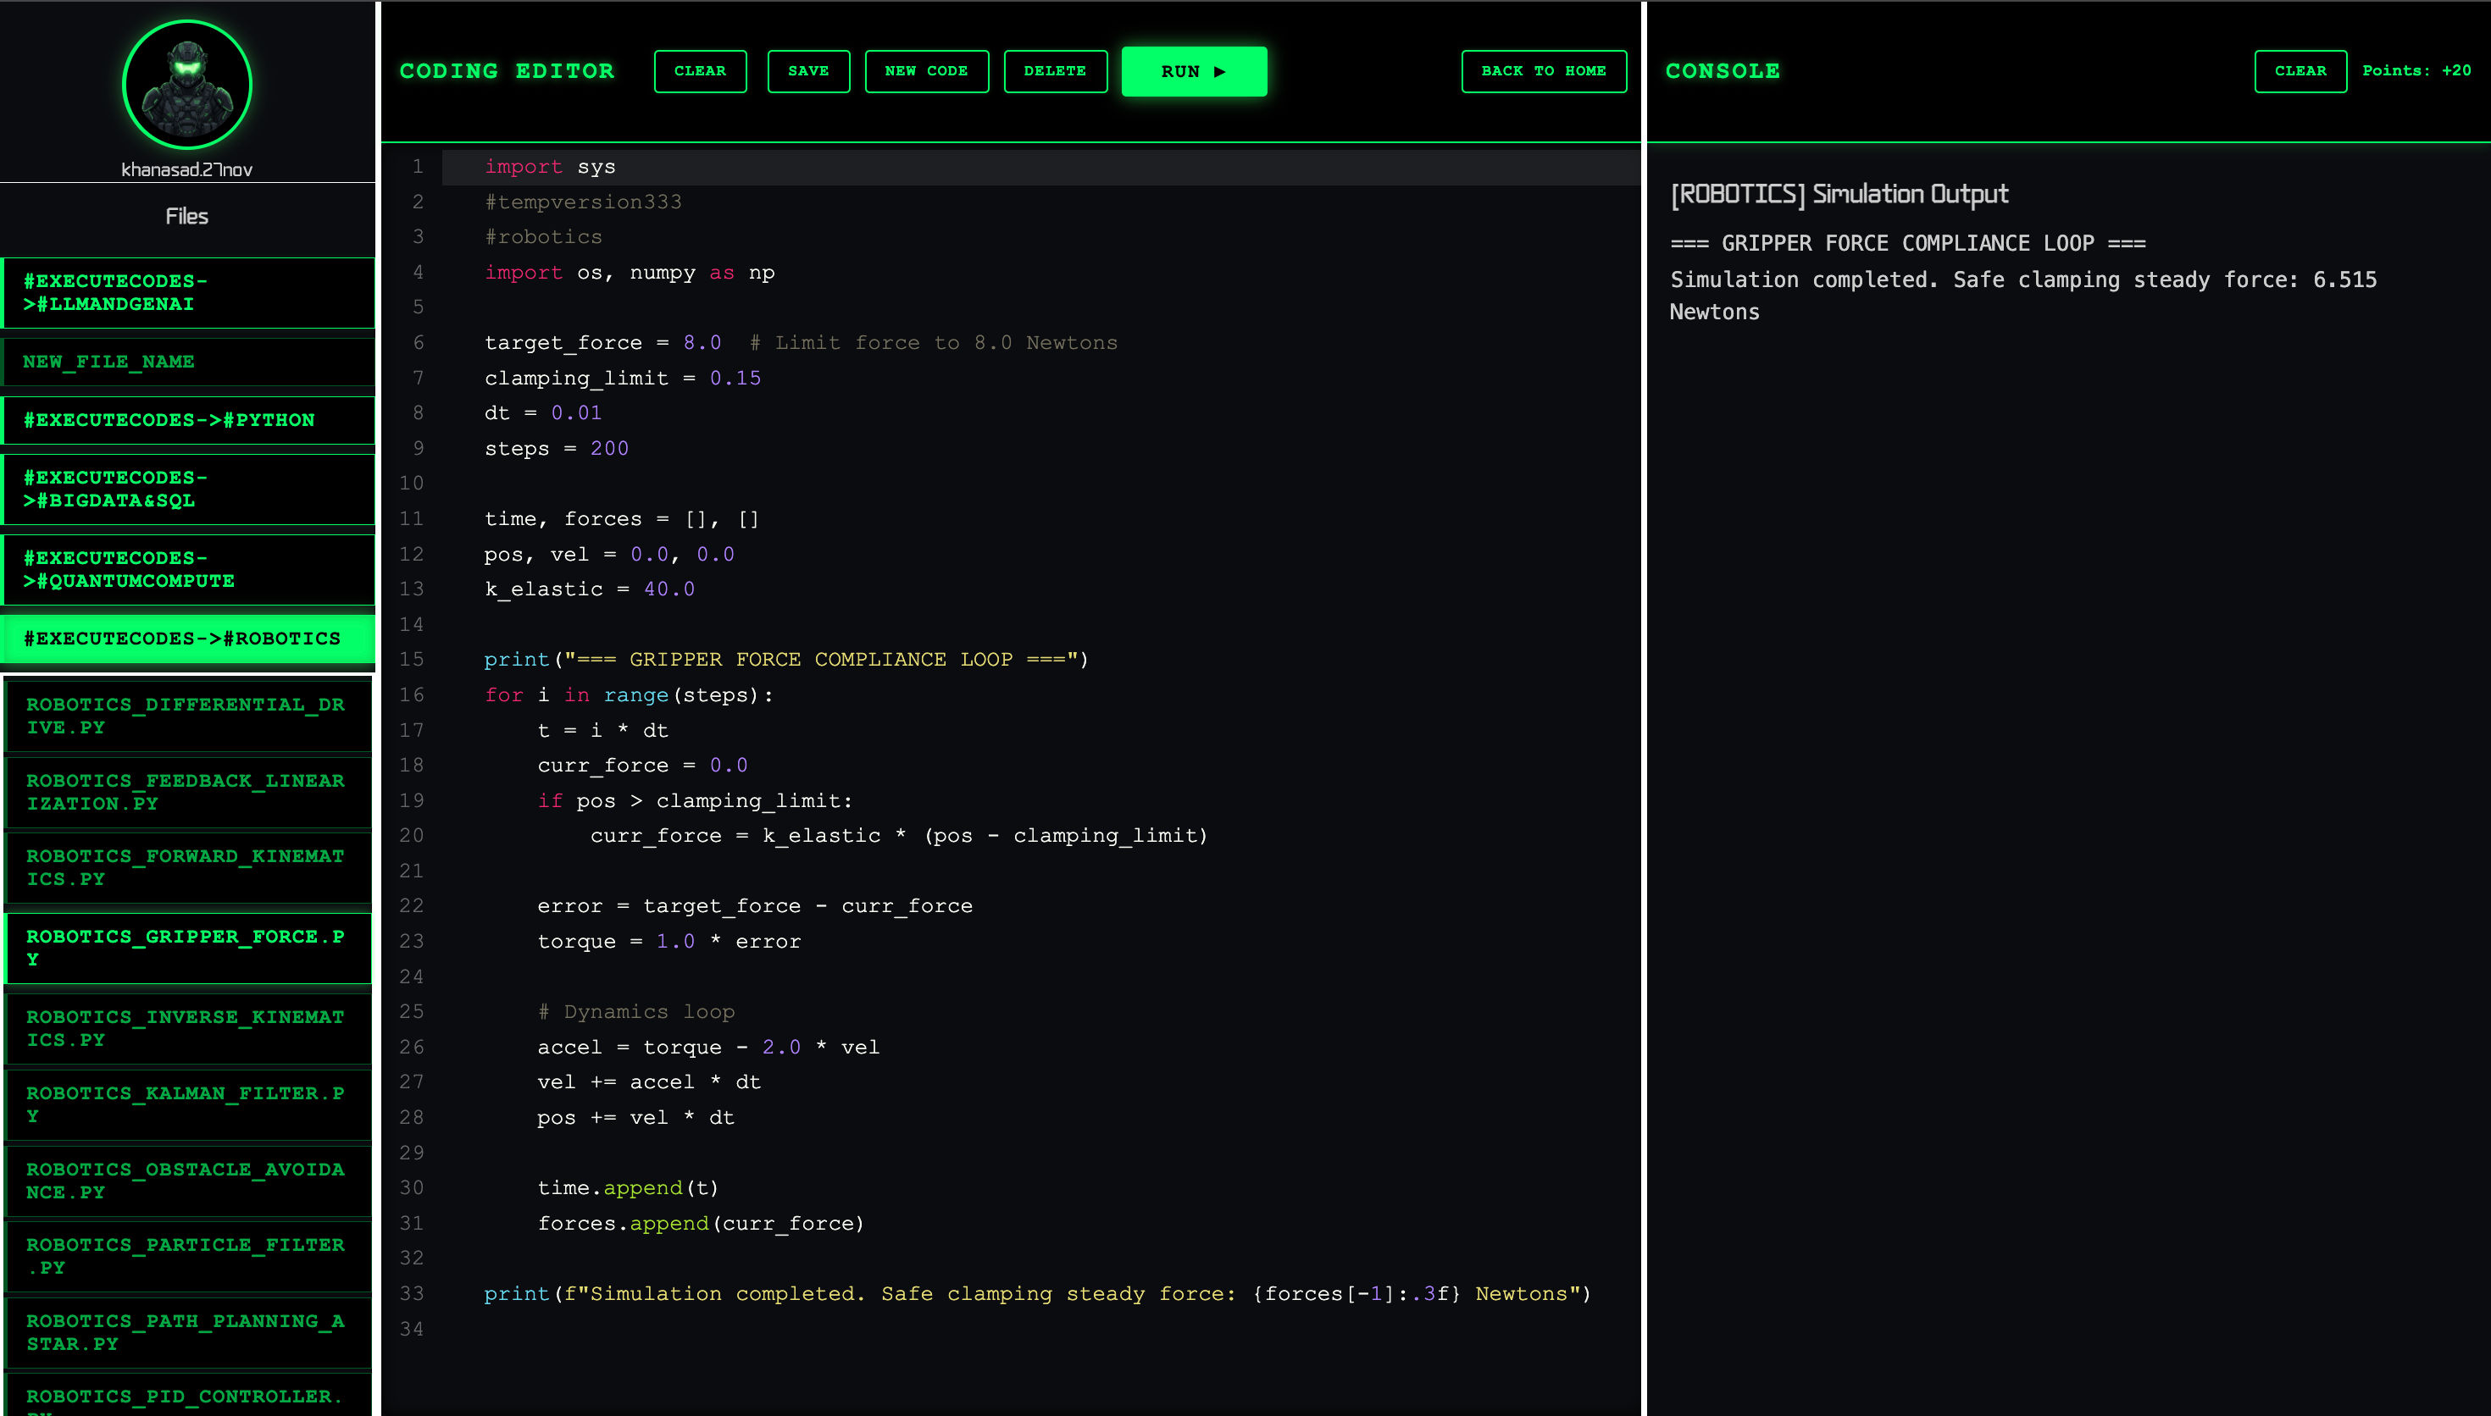Image resolution: width=2491 pixels, height=1416 pixels.
Task: Open ROBOTICS_PATH_PLANNING_A_STAR.PY file
Action: 188,1332
